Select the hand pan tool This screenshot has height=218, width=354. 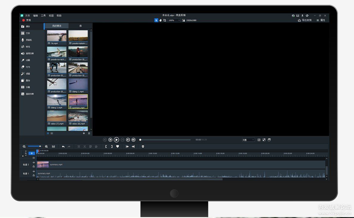[160, 20]
